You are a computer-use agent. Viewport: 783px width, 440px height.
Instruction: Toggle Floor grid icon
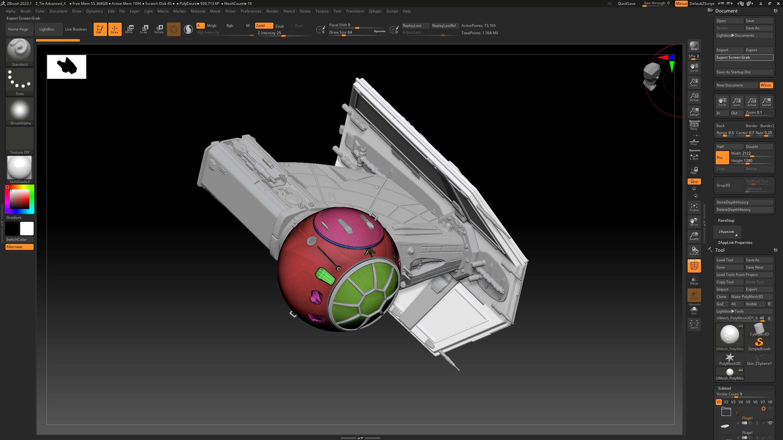694,142
